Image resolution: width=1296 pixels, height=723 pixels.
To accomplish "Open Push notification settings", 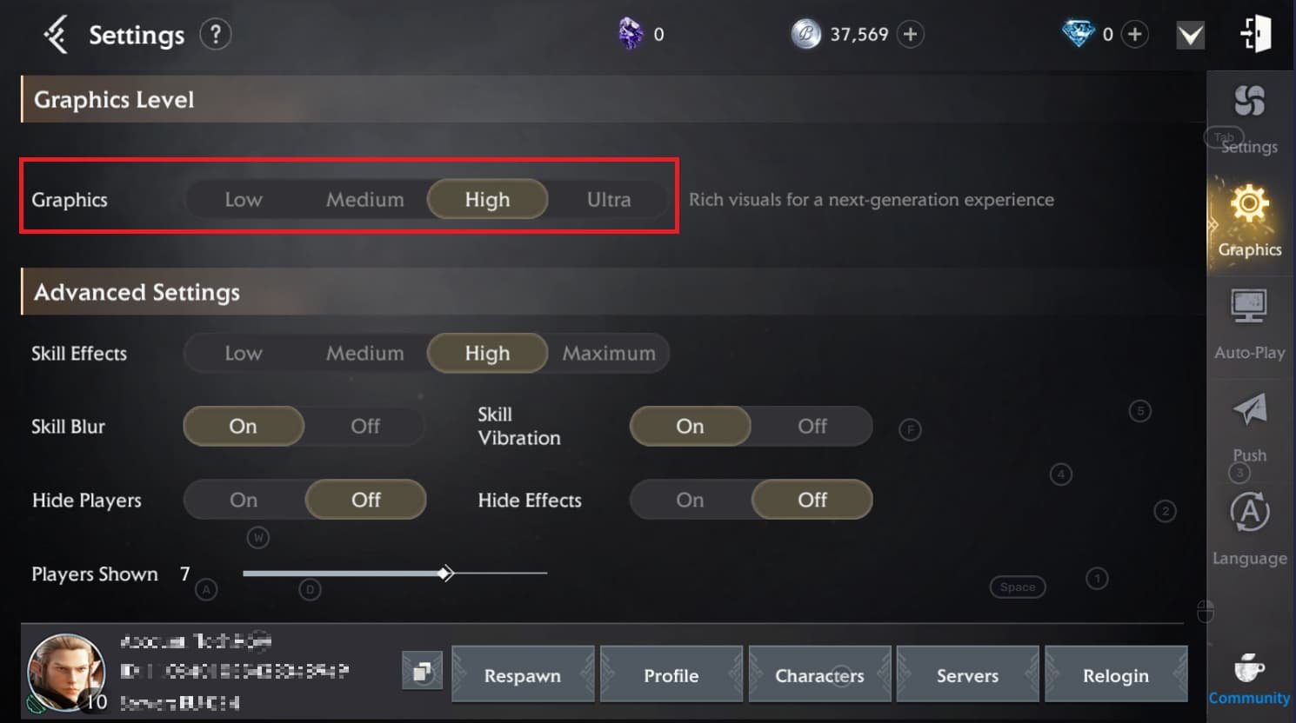I will pos(1249,426).
